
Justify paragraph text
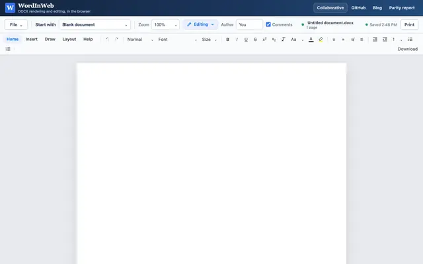(362, 40)
